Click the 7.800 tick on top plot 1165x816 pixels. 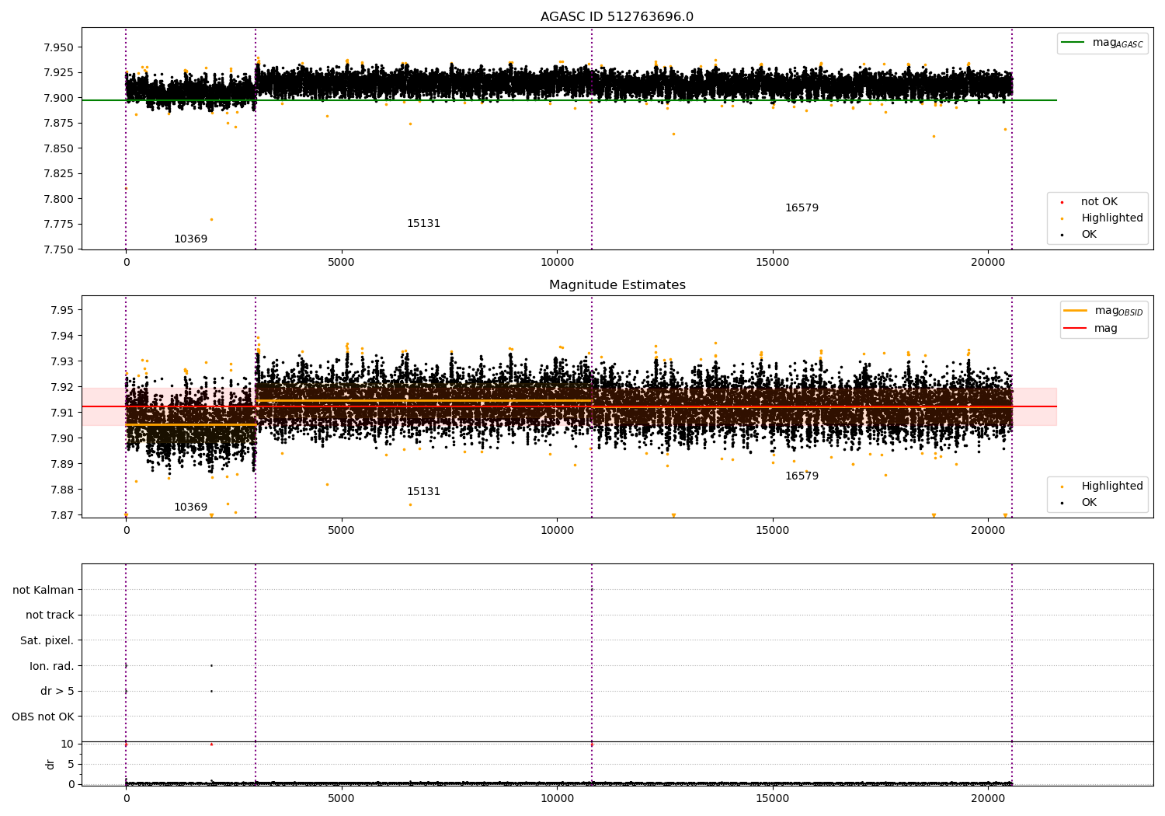click(58, 199)
